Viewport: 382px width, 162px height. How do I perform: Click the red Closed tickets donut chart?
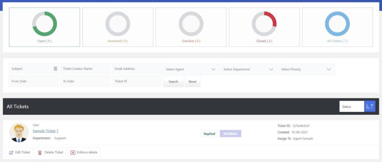264,24
